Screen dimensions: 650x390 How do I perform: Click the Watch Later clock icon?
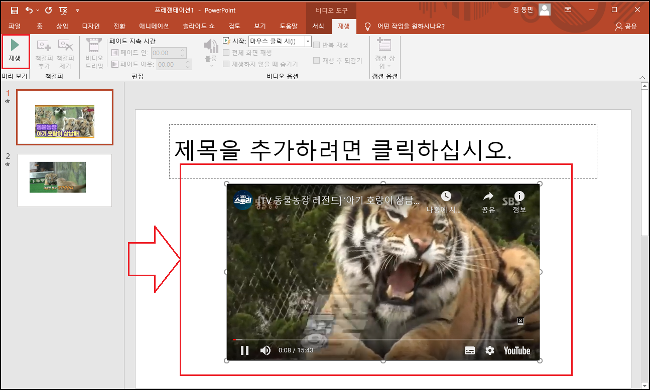pyautogui.click(x=446, y=196)
